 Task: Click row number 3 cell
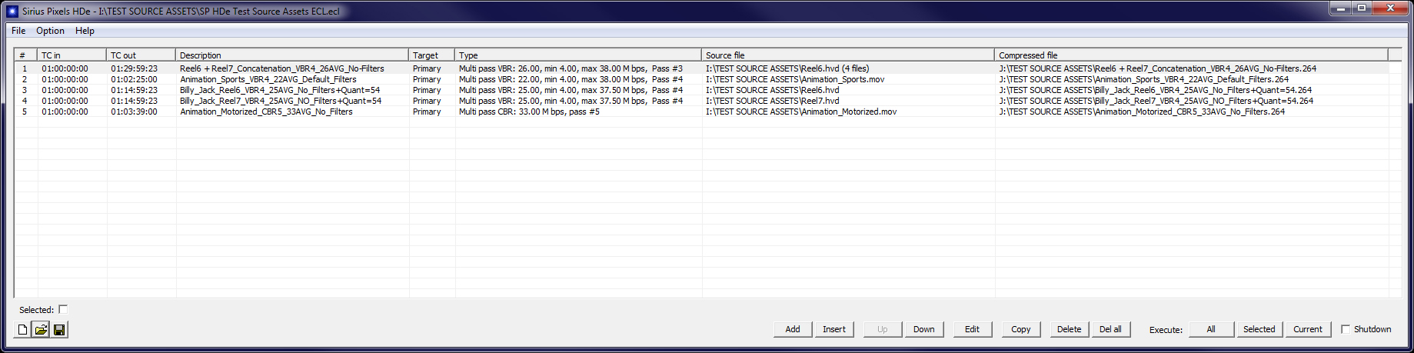coord(25,90)
